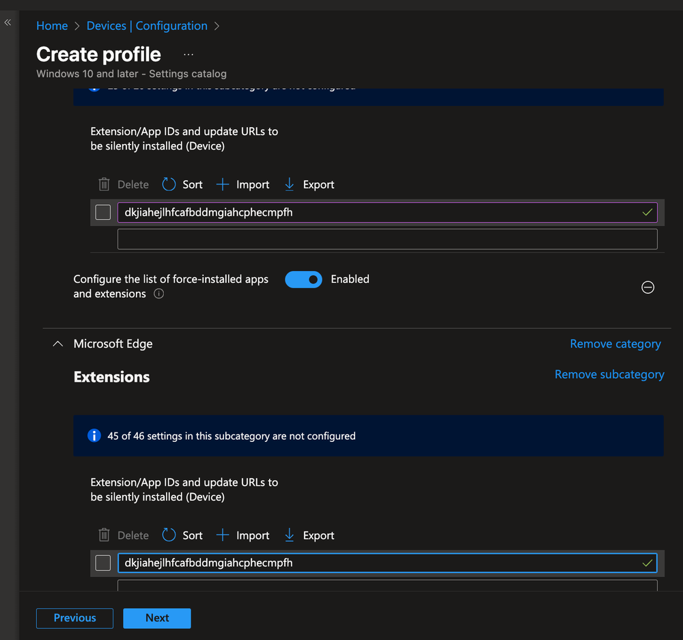Collapse the Microsoft Edge category chevron
Viewport: 683px width, 640px height.
57,344
